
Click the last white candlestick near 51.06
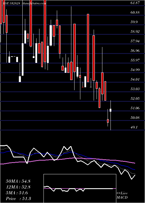(110, 110)
